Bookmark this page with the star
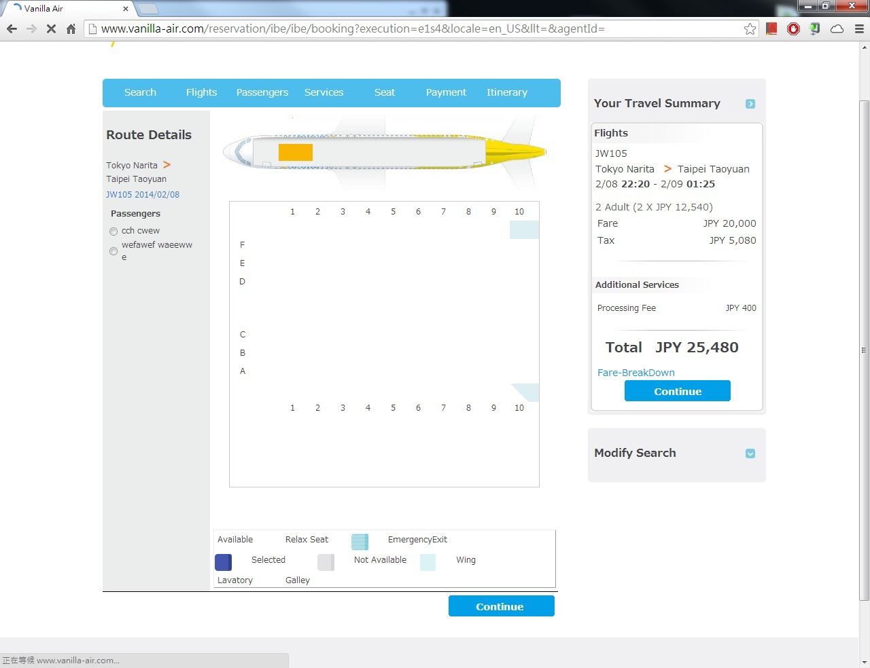The width and height of the screenshot is (870, 668). point(750,29)
